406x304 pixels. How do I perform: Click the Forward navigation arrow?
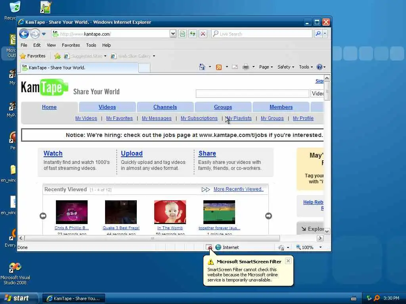click(35, 34)
